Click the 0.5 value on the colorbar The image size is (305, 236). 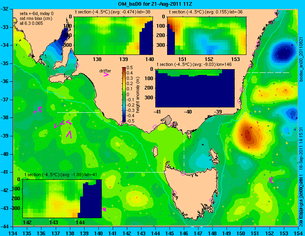point(130,68)
